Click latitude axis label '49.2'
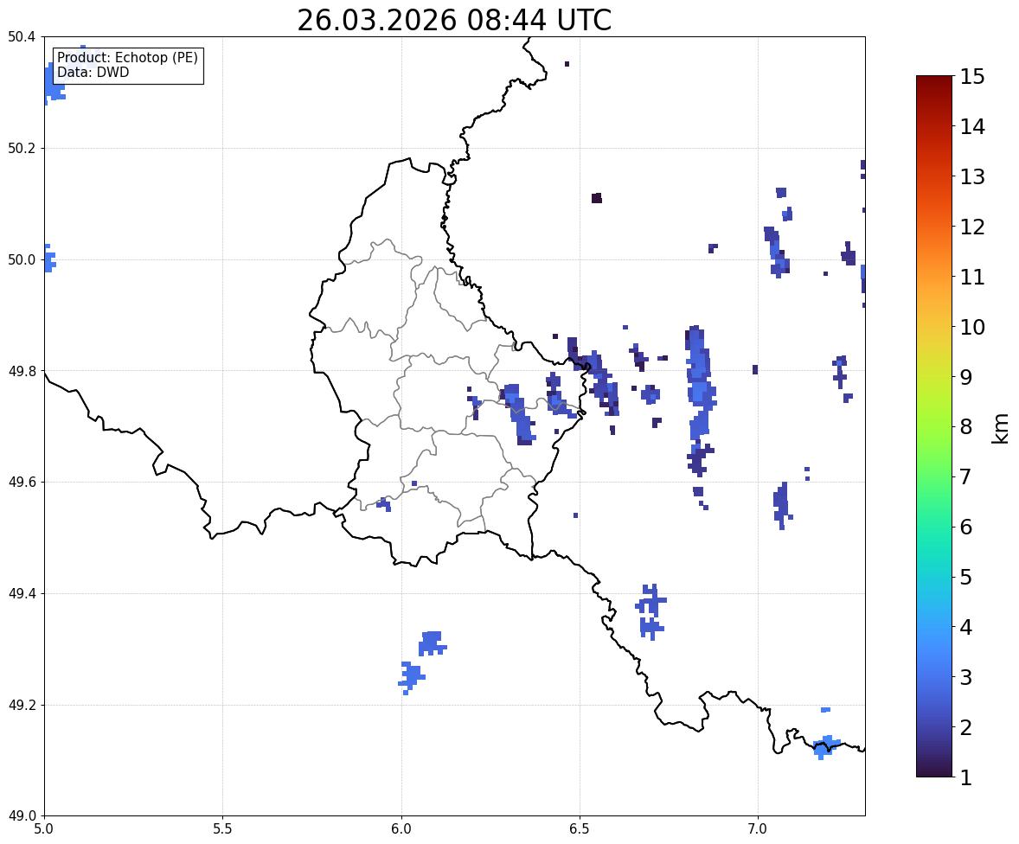This screenshot has height=844, width=1019. (x=22, y=705)
